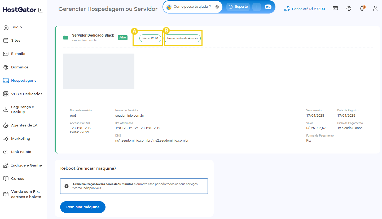
Task: Click the info icon in the reboot notice
Action: 67,186
